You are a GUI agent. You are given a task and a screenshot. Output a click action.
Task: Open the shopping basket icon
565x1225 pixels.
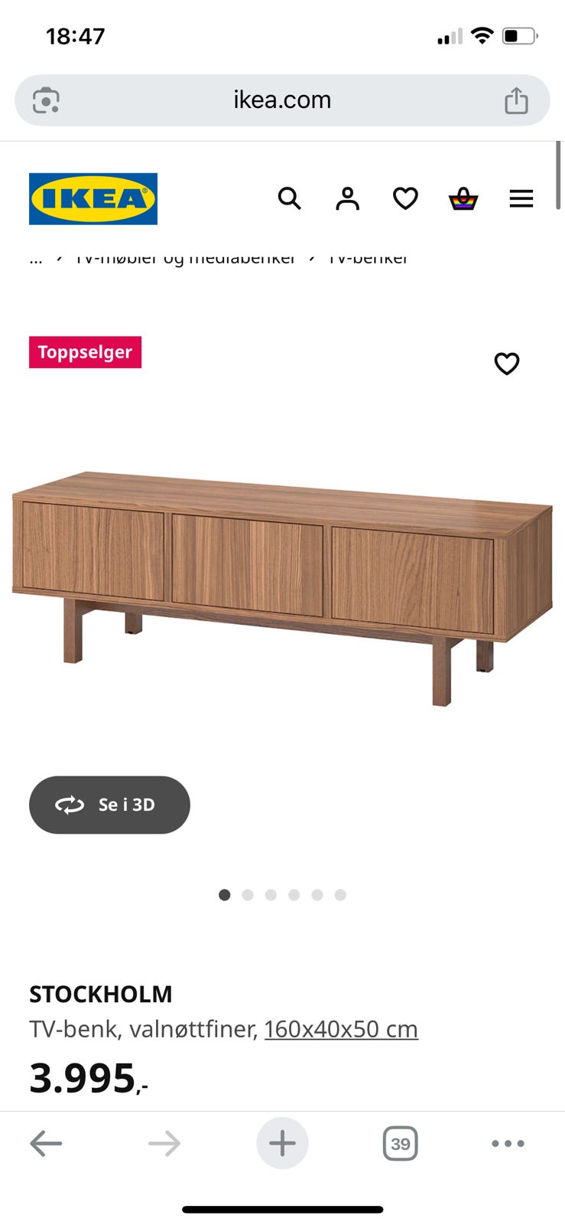coord(463,199)
